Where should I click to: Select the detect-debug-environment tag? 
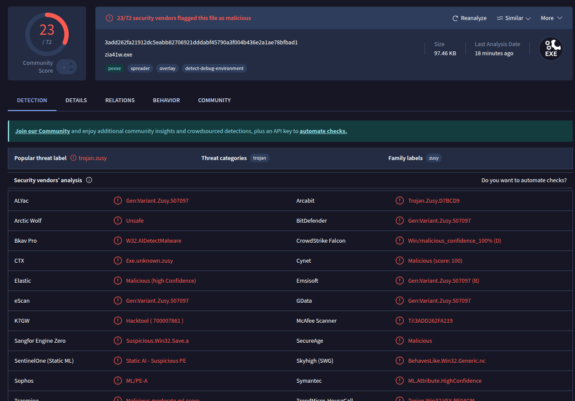214,68
